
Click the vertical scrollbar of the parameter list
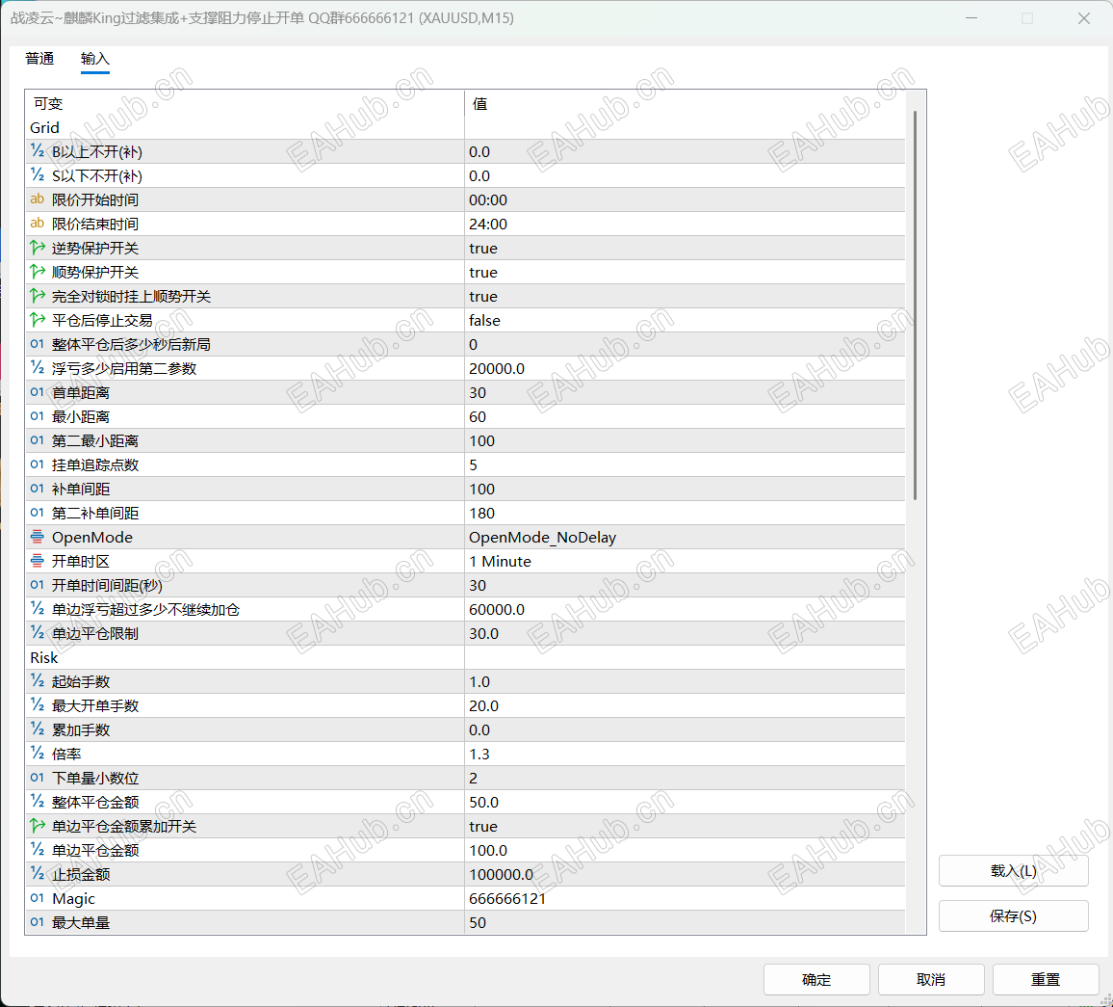point(915,305)
